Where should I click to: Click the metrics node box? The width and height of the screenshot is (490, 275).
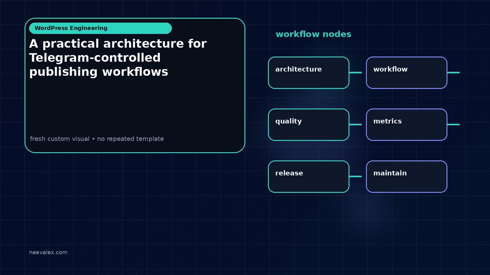[407, 125]
